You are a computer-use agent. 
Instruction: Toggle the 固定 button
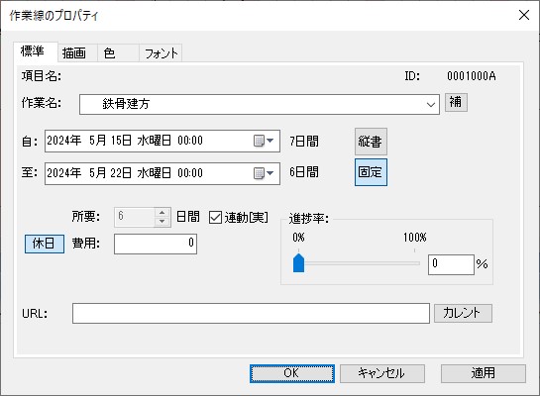pos(371,172)
